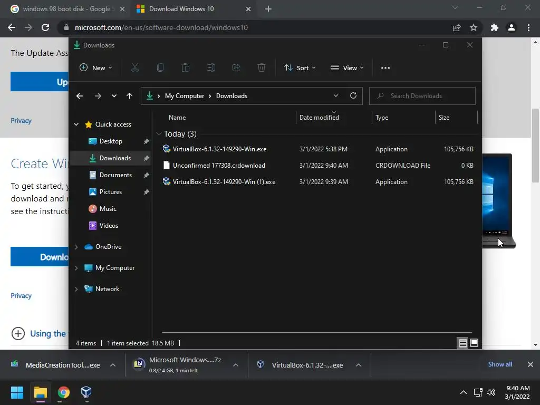Click the Copy icon in Explorer toolbar

coord(160,67)
